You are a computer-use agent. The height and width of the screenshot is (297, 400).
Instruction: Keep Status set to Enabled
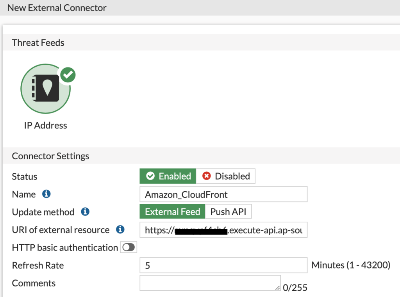click(167, 176)
